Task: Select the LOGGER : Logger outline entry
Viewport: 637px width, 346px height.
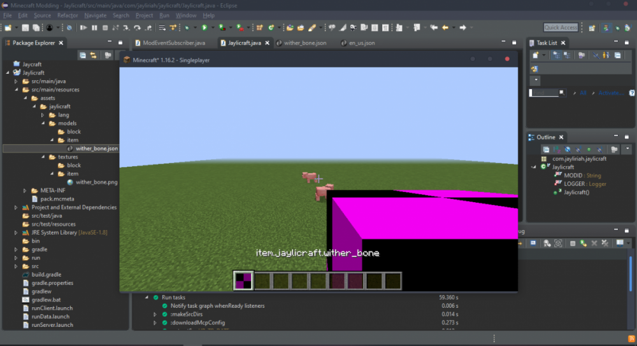Action: click(x=585, y=184)
